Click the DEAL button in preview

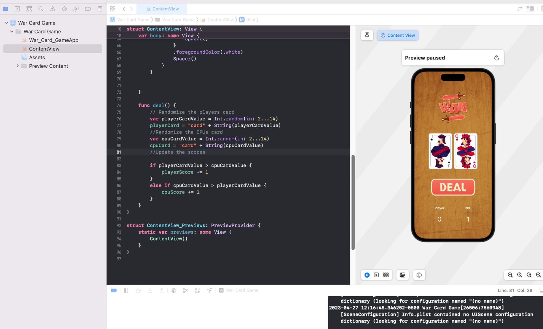[x=453, y=187]
